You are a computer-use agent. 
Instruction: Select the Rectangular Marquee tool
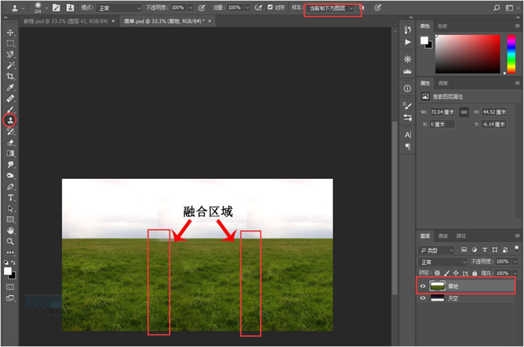[10, 43]
